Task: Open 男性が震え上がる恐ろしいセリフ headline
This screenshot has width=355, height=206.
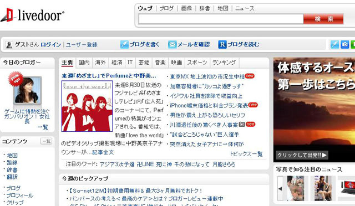Action: point(207,115)
